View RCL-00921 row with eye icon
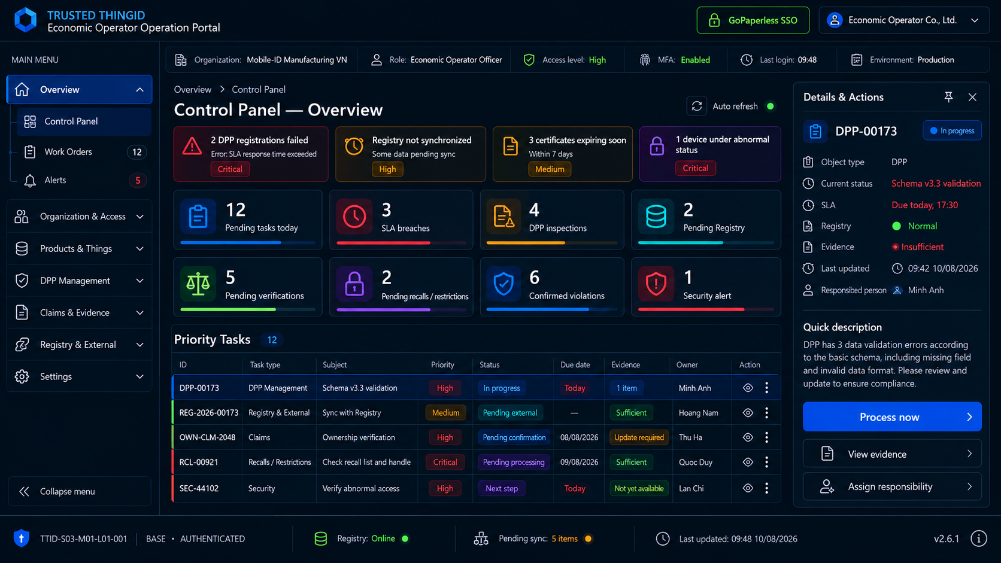1001x563 pixels. (x=748, y=462)
